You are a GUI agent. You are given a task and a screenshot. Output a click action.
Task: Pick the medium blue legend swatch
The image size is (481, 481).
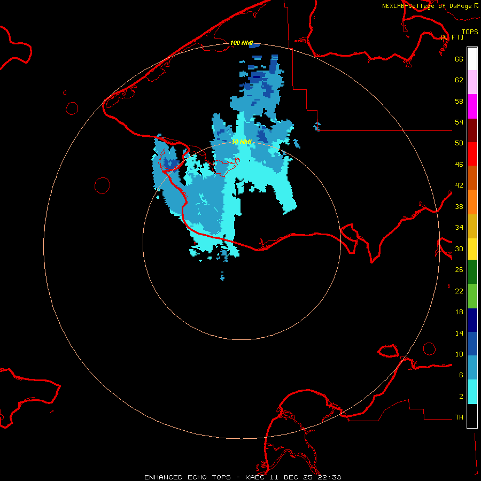point(472,344)
